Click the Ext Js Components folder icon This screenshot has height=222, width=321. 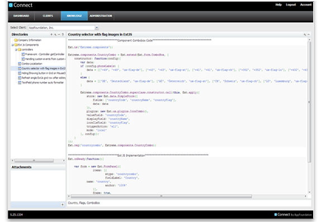(x=16, y=45)
